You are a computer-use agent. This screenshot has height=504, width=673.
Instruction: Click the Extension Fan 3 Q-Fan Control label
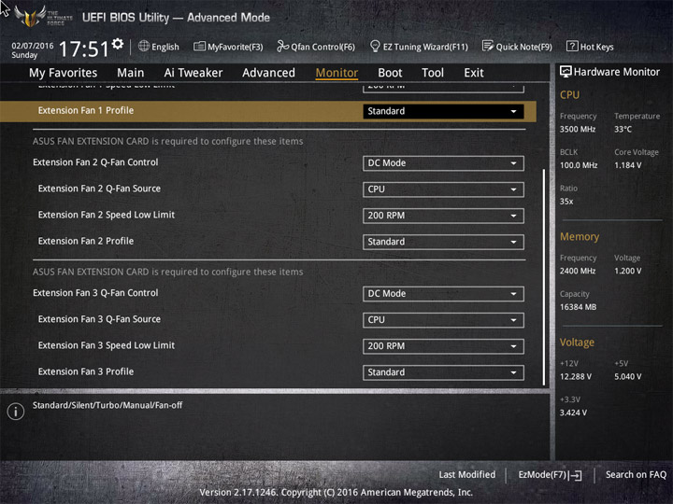coord(95,293)
